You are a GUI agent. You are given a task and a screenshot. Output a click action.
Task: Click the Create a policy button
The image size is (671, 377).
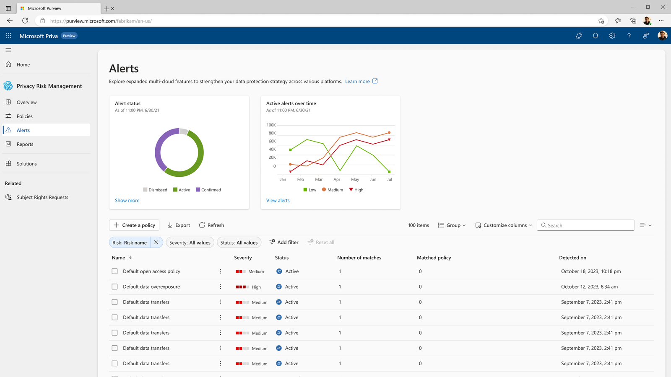134,225
